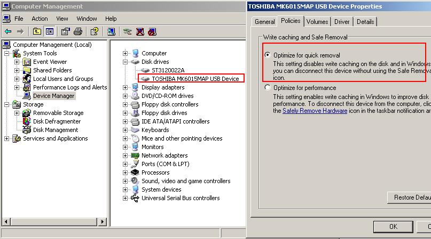Click the Print toolbar icon

click(78, 32)
